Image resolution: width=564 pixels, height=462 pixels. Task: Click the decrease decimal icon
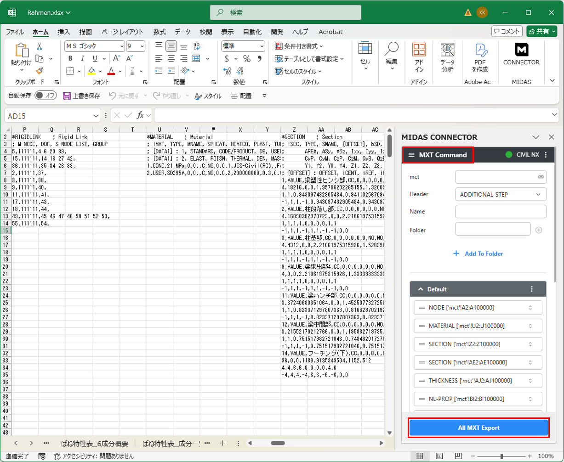(x=240, y=71)
